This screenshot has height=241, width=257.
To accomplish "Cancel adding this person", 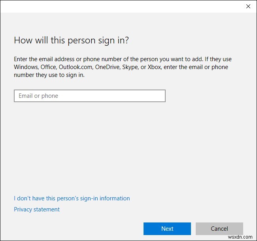I will (x=219, y=228).
